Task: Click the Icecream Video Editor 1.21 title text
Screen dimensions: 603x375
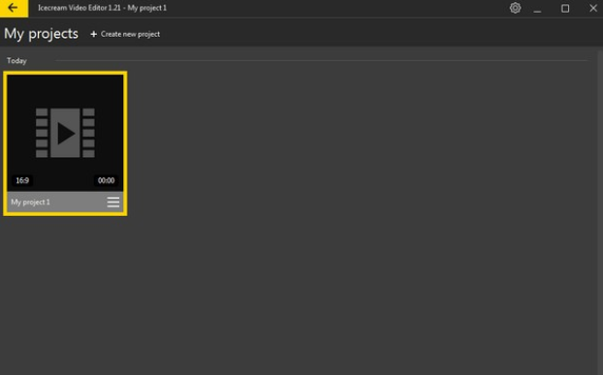Action: [x=79, y=8]
